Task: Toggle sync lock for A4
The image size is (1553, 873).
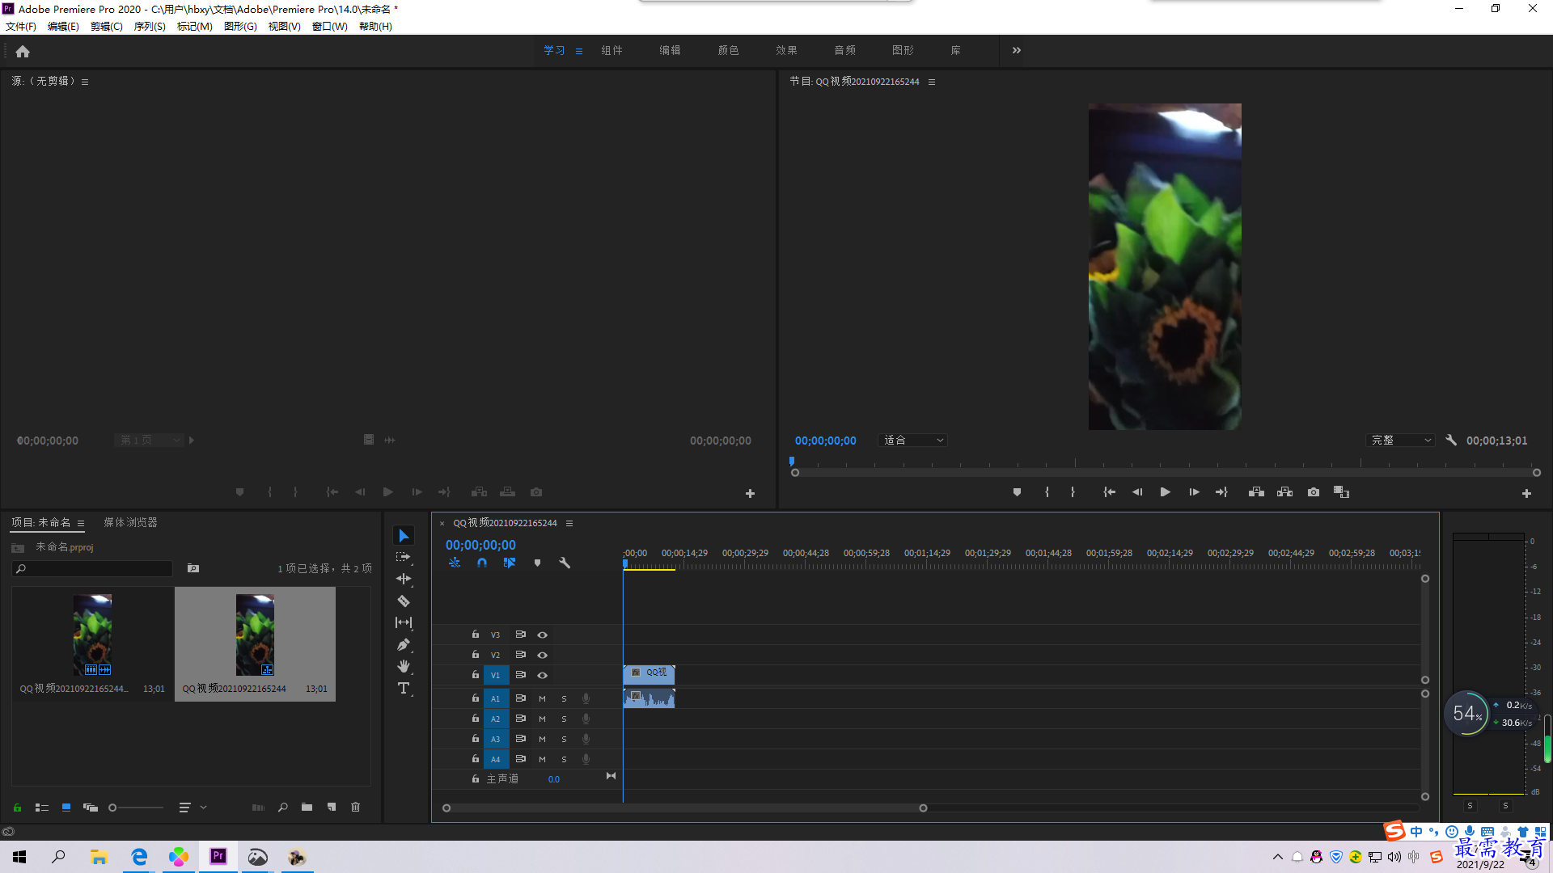Action: [521, 758]
